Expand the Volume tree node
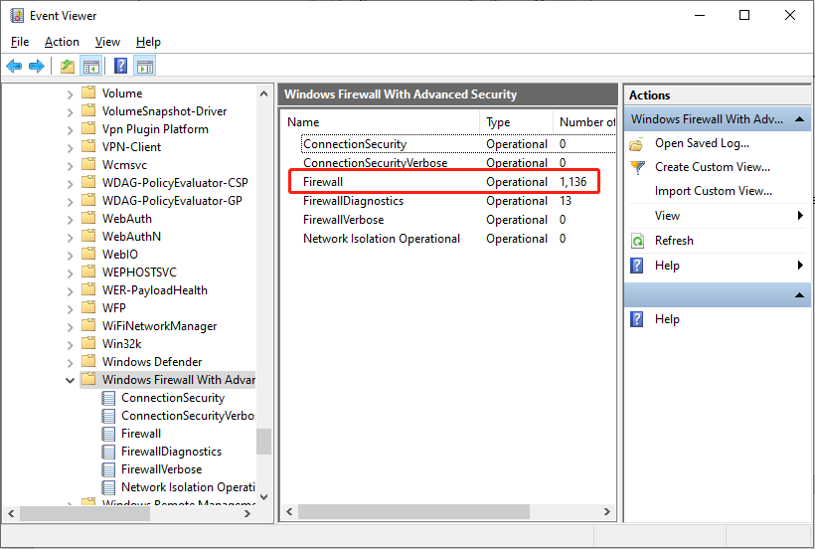This screenshot has height=549, width=815. tap(71, 94)
